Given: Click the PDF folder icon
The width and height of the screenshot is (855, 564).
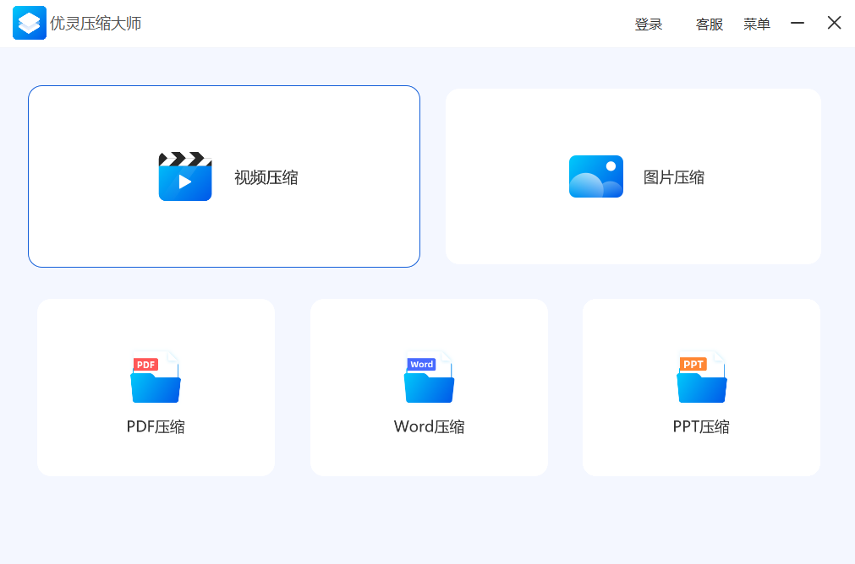Looking at the screenshot, I should [x=155, y=378].
